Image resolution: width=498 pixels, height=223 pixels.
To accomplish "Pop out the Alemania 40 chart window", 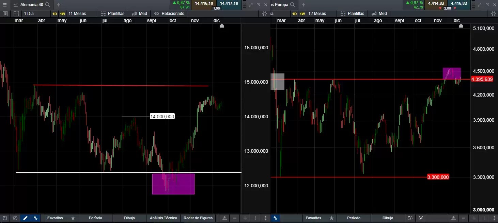I will [258, 5].
